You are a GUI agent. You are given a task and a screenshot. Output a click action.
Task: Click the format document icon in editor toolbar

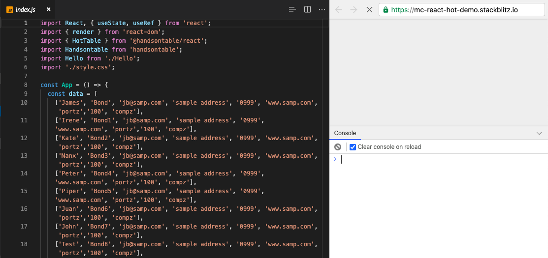[292, 9]
